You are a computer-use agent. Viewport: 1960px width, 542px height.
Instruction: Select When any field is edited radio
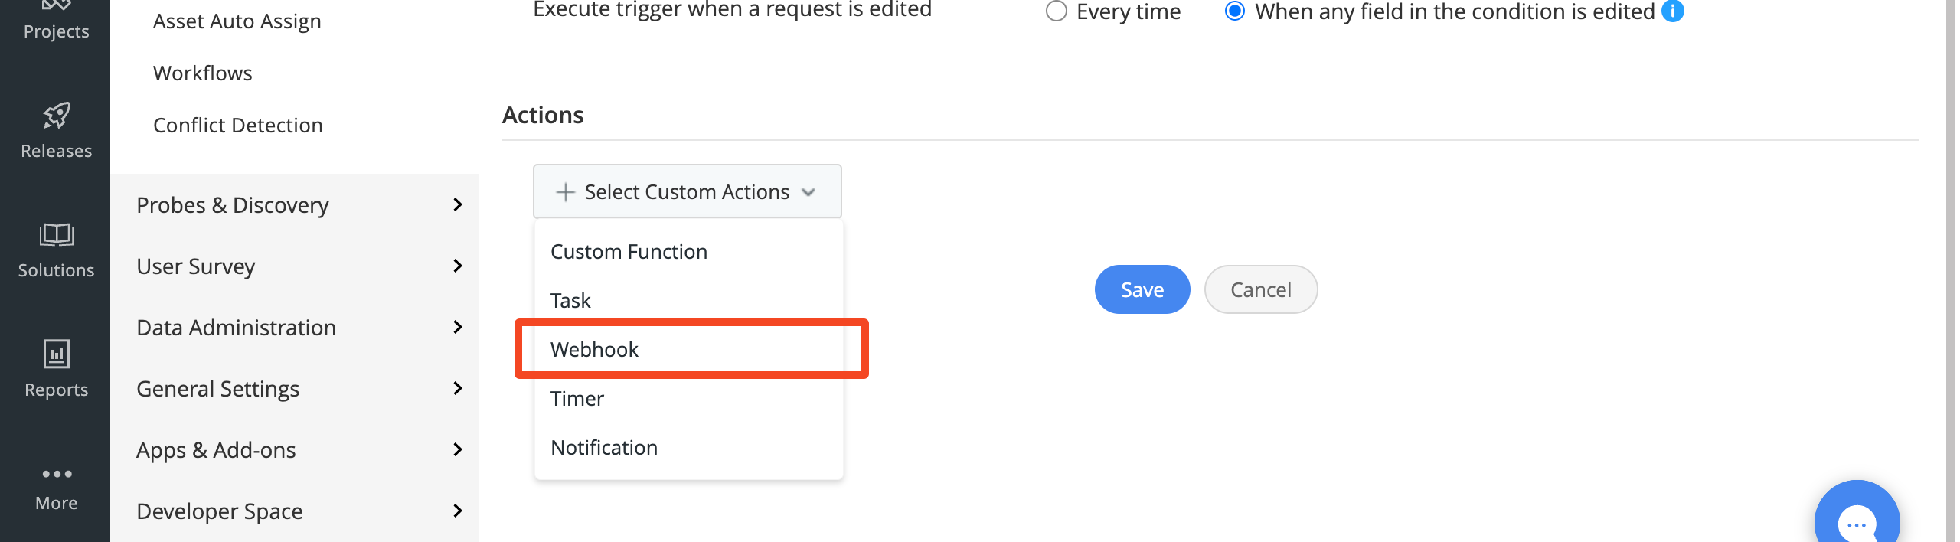point(1235,11)
